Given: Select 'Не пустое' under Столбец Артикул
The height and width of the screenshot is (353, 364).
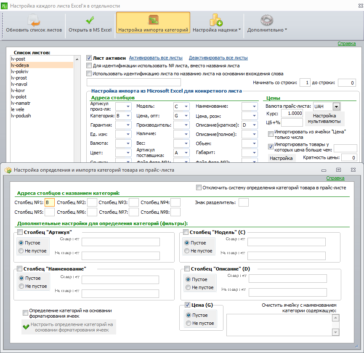Looking at the screenshot, I should [x=21, y=251].
